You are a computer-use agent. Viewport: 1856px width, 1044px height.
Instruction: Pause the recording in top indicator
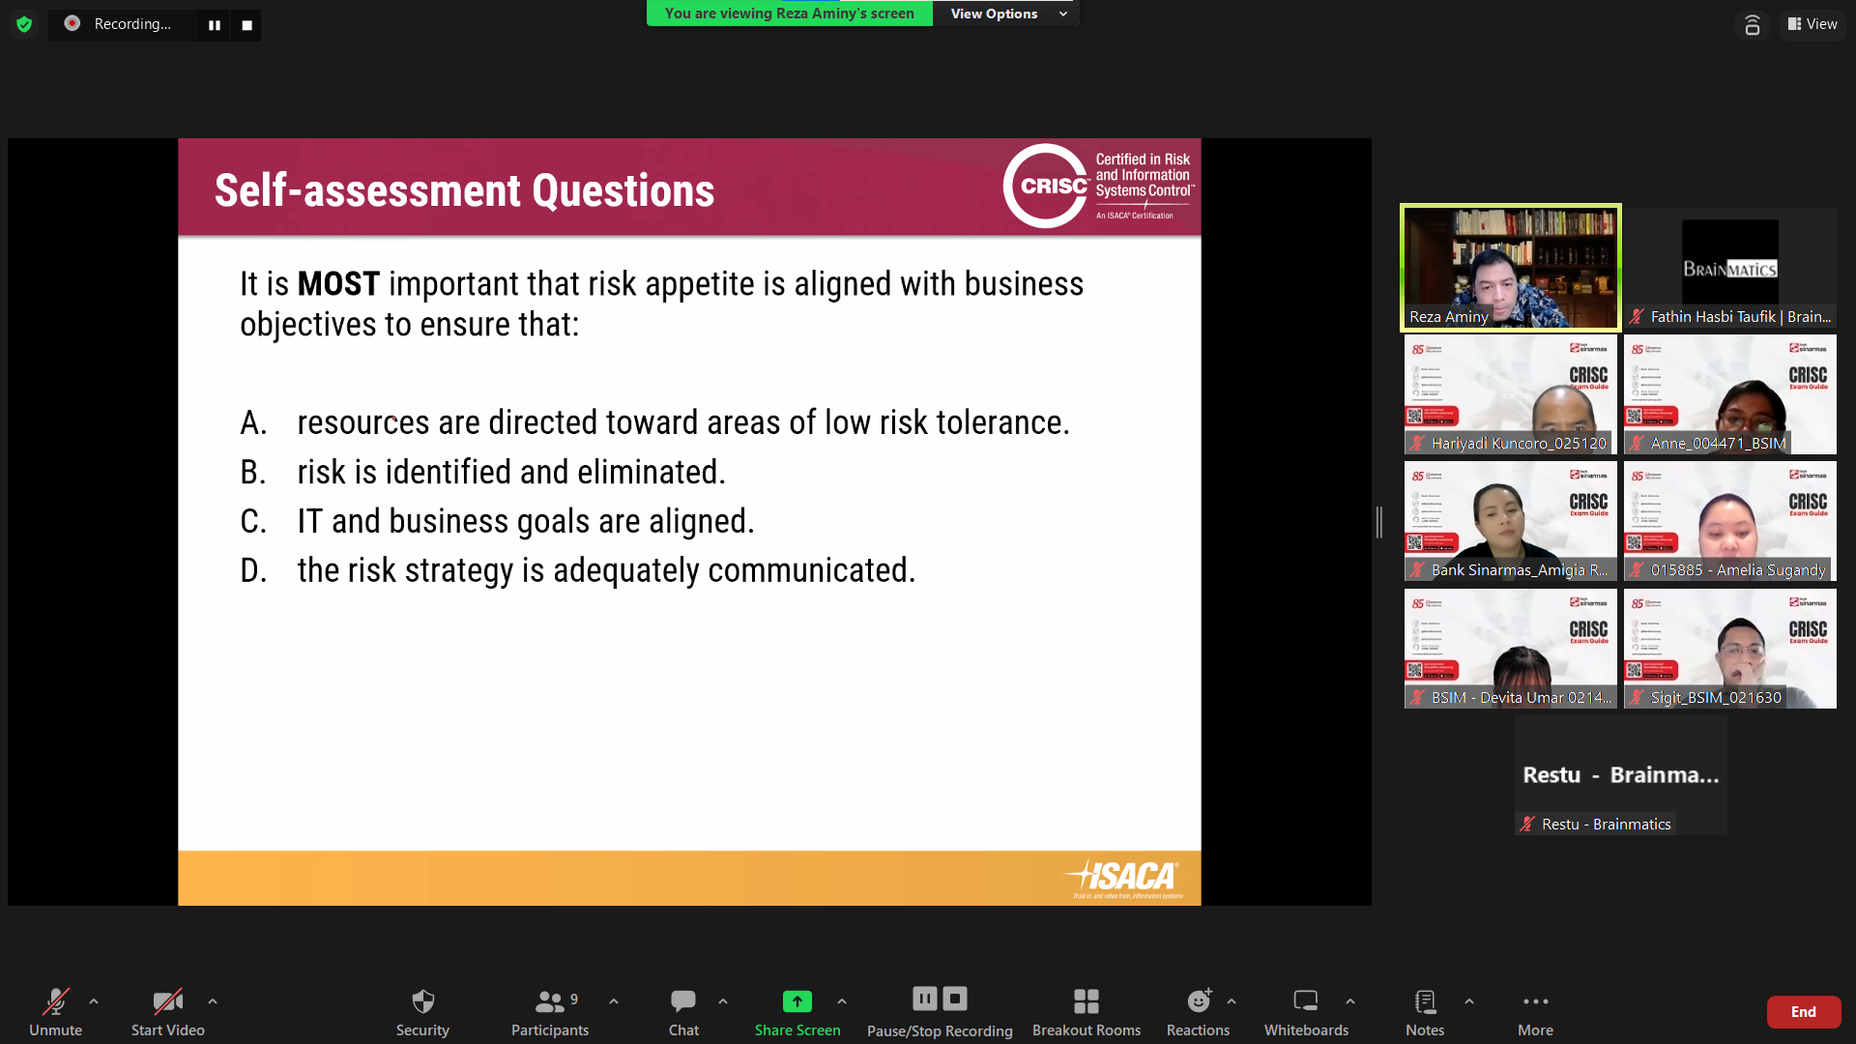215,25
